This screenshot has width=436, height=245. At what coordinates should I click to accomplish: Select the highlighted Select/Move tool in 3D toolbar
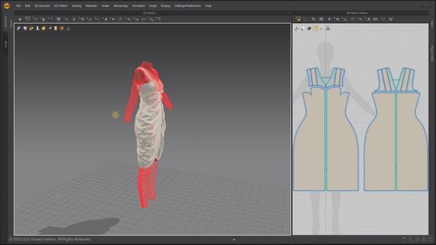tap(27, 19)
